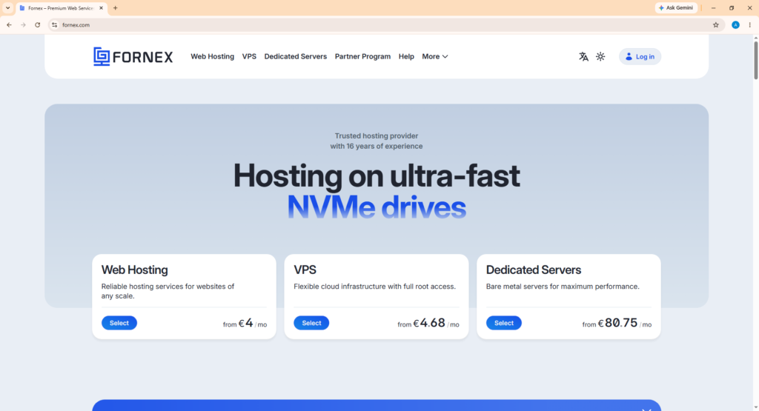The width and height of the screenshot is (759, 411).
Task: Click the Ask Gemini button
Action: [x=676, y=7]
